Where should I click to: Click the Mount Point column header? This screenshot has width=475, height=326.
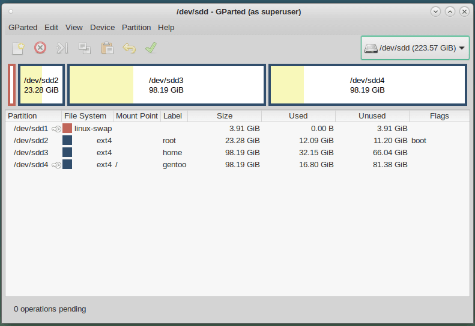click(136, 116)
